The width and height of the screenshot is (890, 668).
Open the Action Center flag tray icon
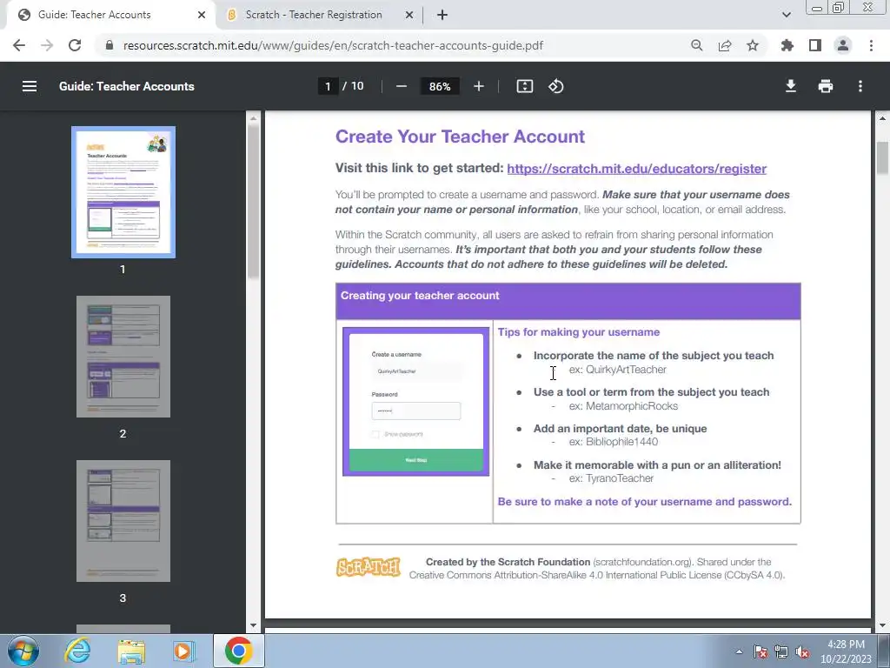[760, 652]
